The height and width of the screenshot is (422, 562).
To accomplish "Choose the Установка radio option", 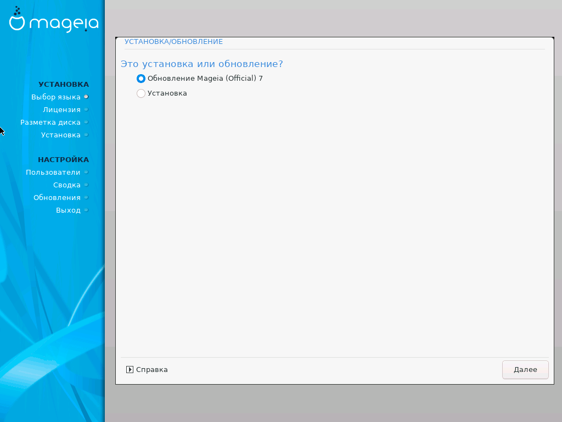I will tap(141, 93).
